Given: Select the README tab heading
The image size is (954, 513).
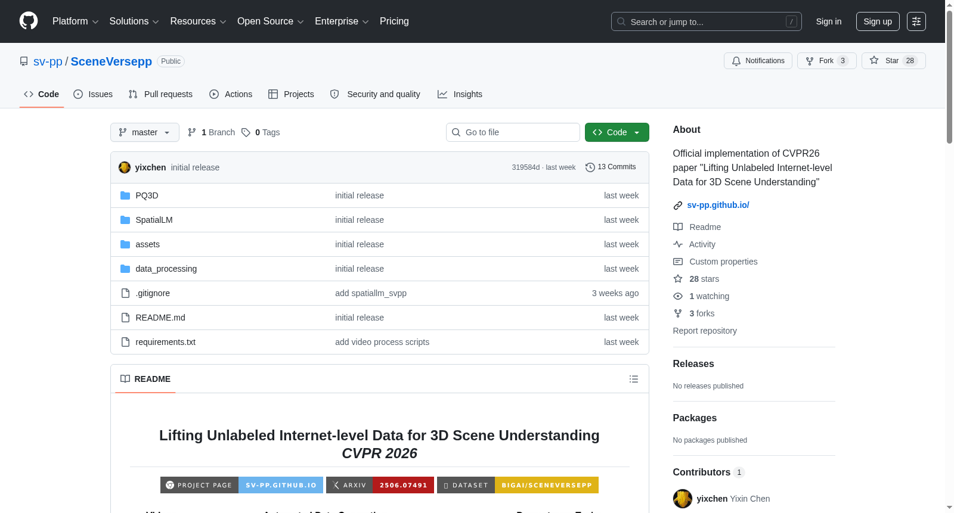Looking at the screenshot, I should coord(145,379).
